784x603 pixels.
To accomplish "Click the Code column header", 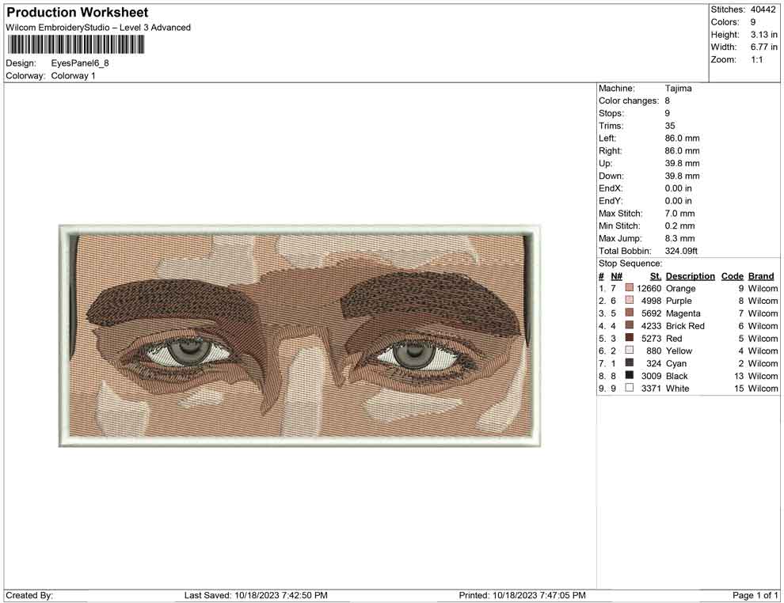I will tap(732, 275).
